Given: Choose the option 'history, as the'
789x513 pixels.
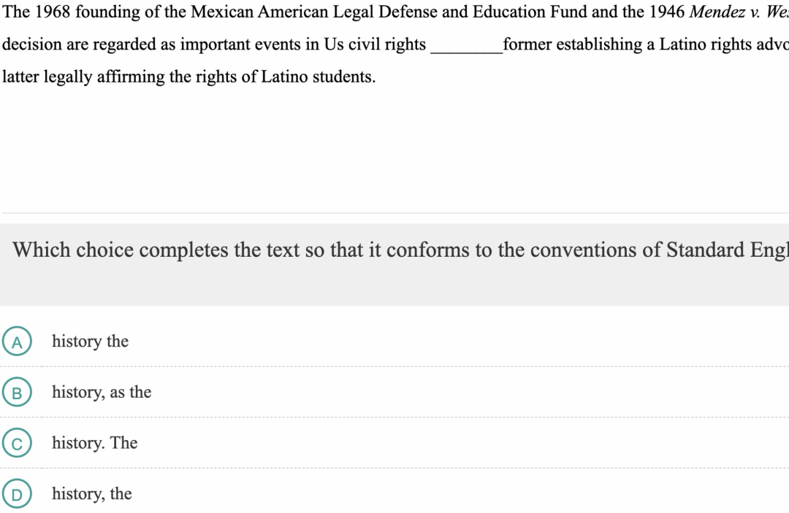Looking at the screenshot, I should [x=102, y=392].
